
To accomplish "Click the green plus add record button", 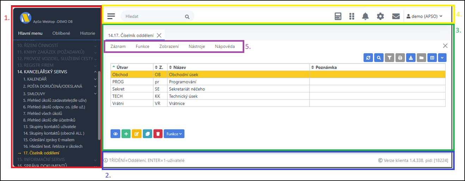I will click(126, 134).
